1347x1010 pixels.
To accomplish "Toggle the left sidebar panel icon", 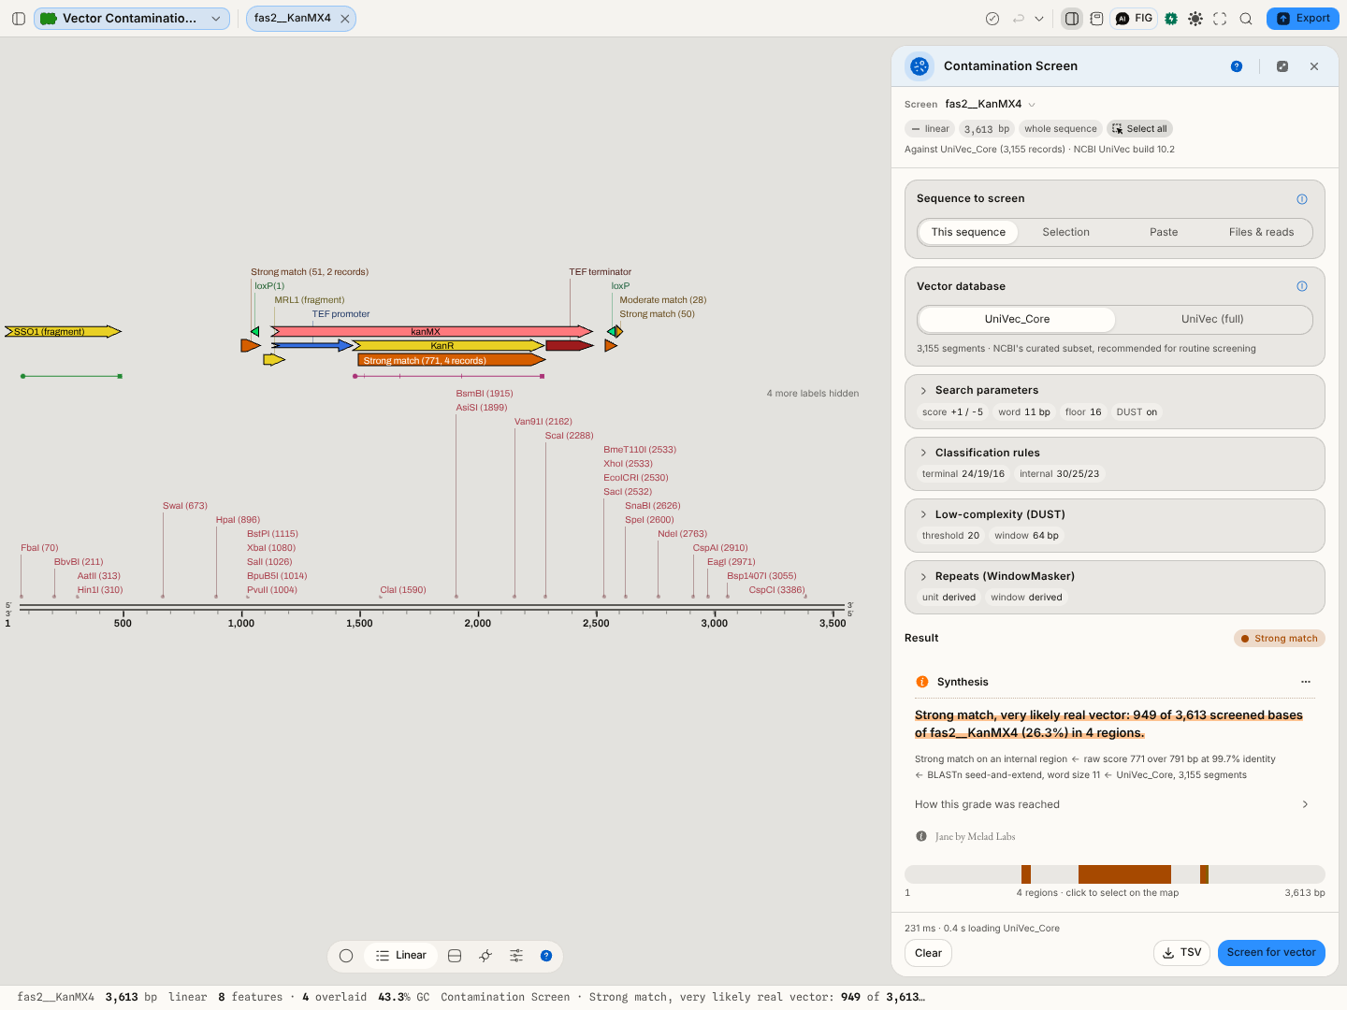I will 19,19.
